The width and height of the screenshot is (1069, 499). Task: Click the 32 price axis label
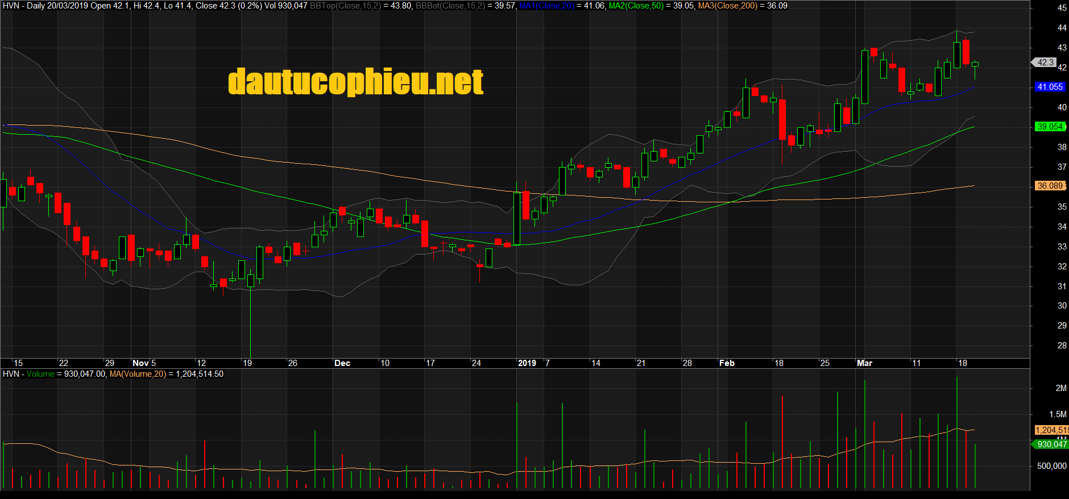coord(1062,267)
